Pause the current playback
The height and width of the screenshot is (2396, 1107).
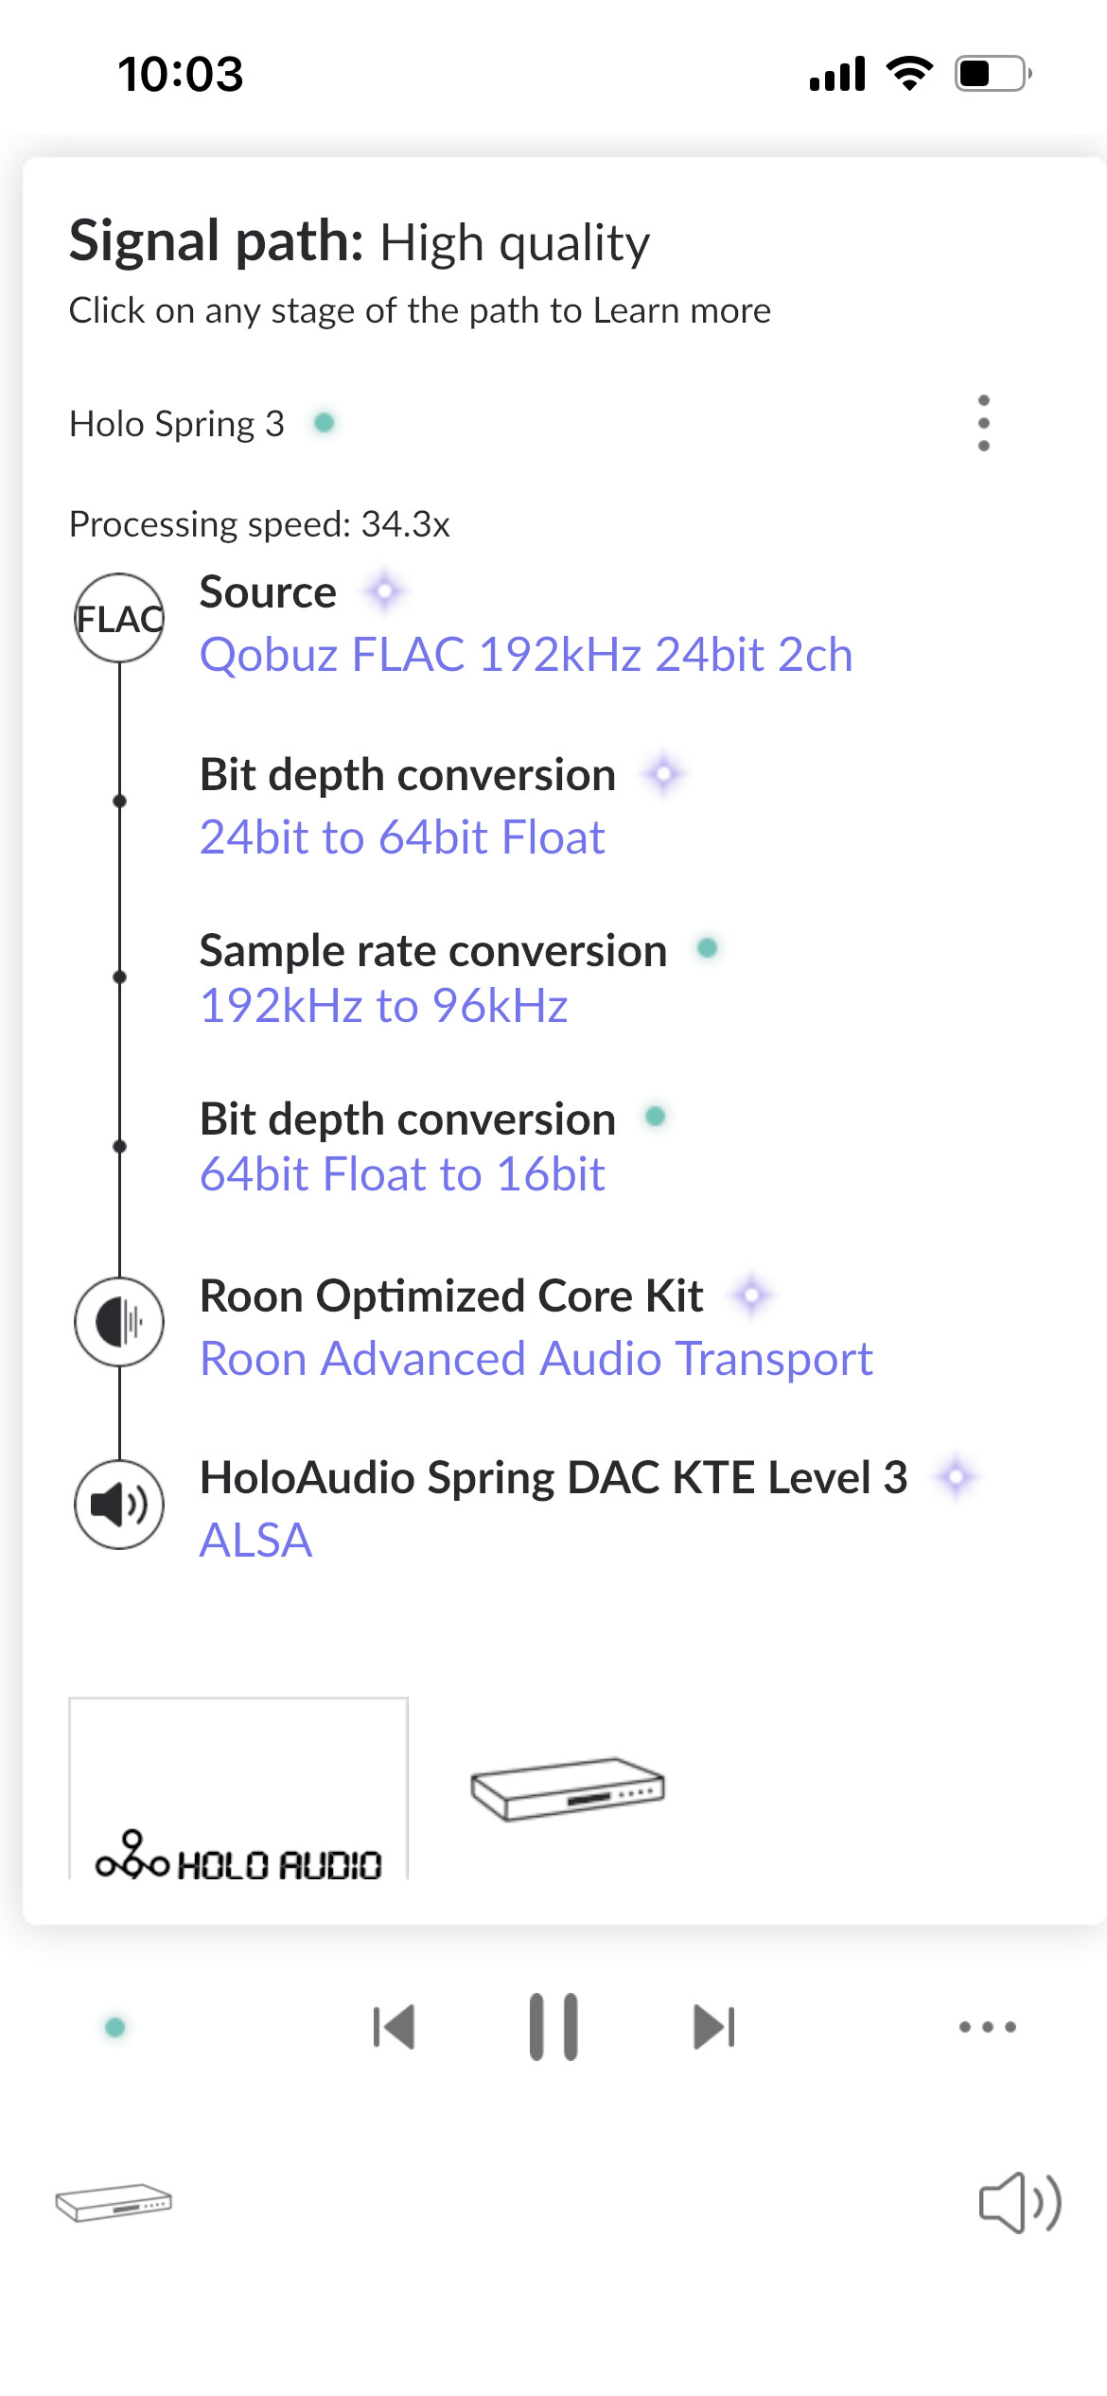point(553,2027)
